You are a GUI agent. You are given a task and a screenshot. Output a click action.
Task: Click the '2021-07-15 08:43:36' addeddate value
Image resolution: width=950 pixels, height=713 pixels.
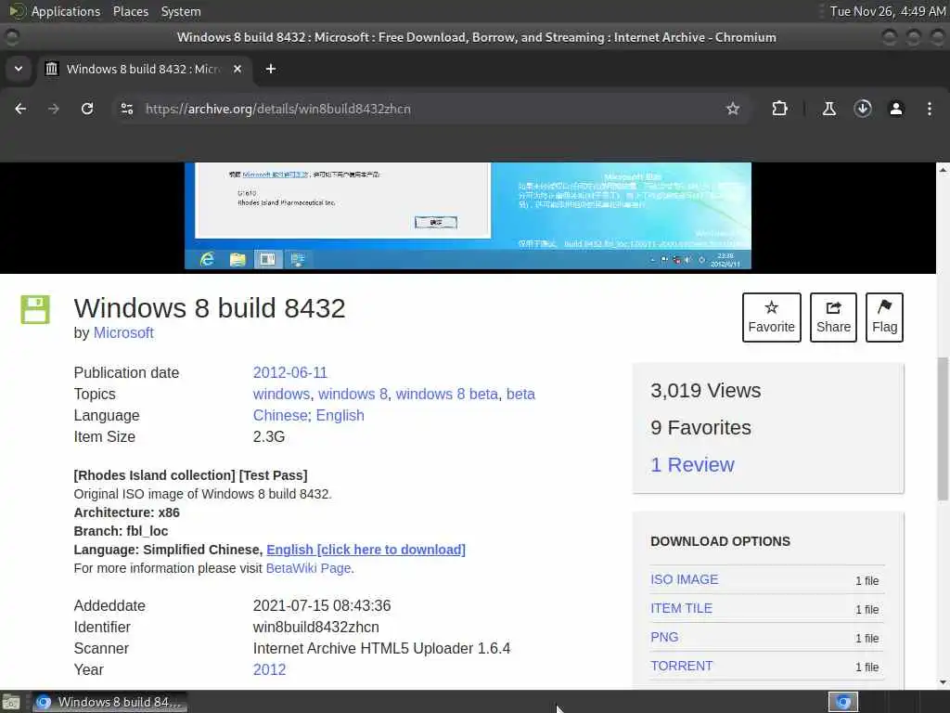pyautogui.click(x=322, y=605)
